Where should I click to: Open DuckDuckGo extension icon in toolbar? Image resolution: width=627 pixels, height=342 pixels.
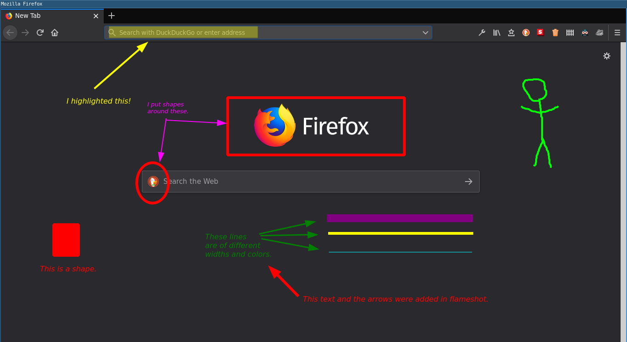pos(526,33)
